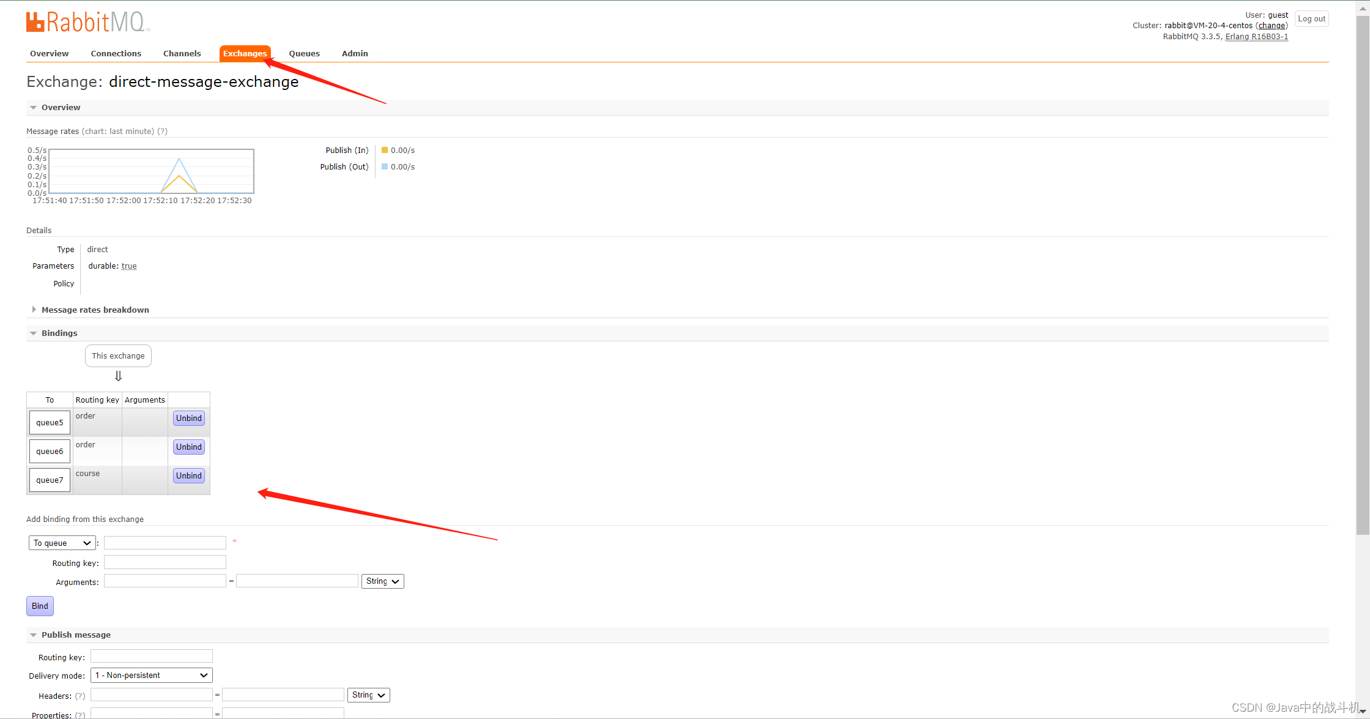
Task: Focus the Headers value field
Action: click(283, 695)
